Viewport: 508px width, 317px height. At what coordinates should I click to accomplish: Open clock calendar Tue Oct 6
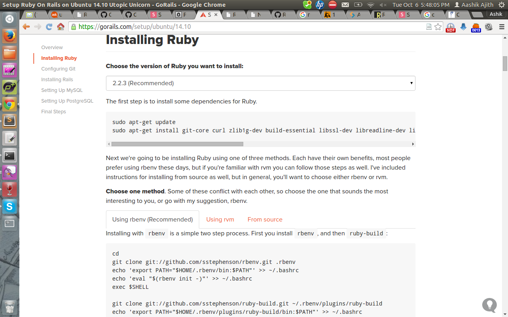point(421,5)
